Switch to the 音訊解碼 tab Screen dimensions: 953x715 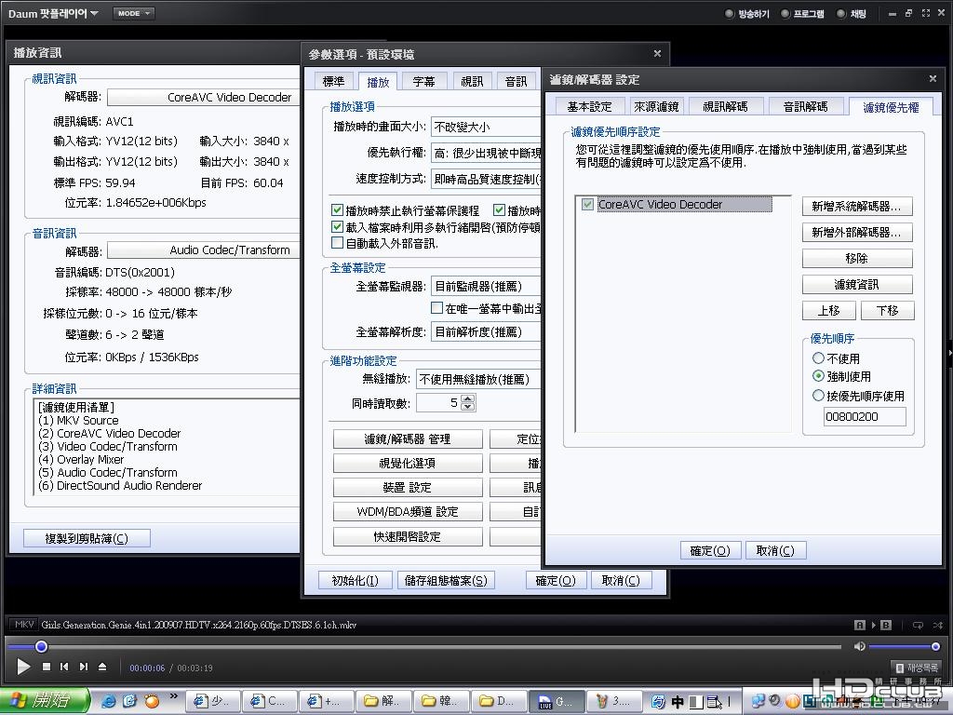tap(805, 106)
